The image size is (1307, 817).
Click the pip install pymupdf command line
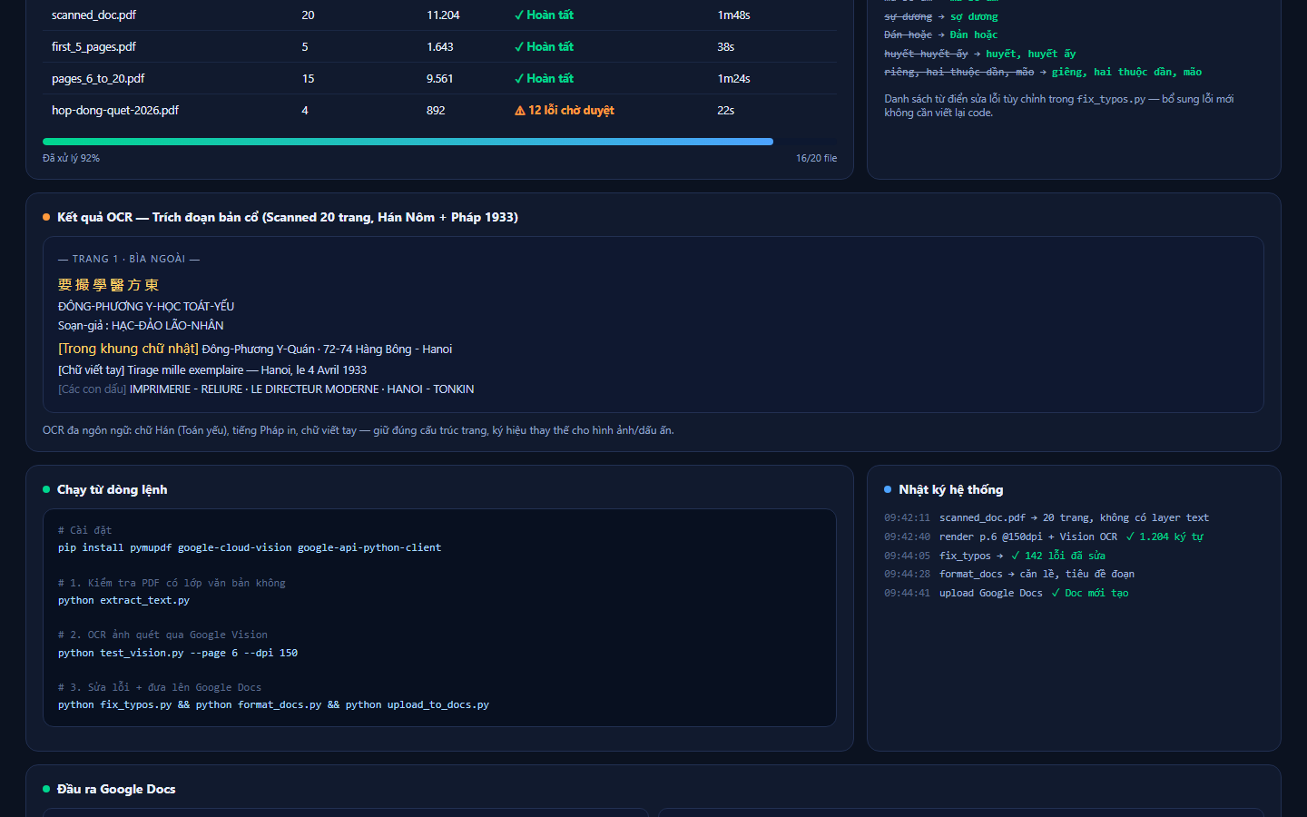pyautogui.click(x=250, y=548)
